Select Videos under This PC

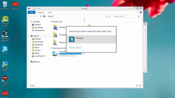tap(37, 53)
